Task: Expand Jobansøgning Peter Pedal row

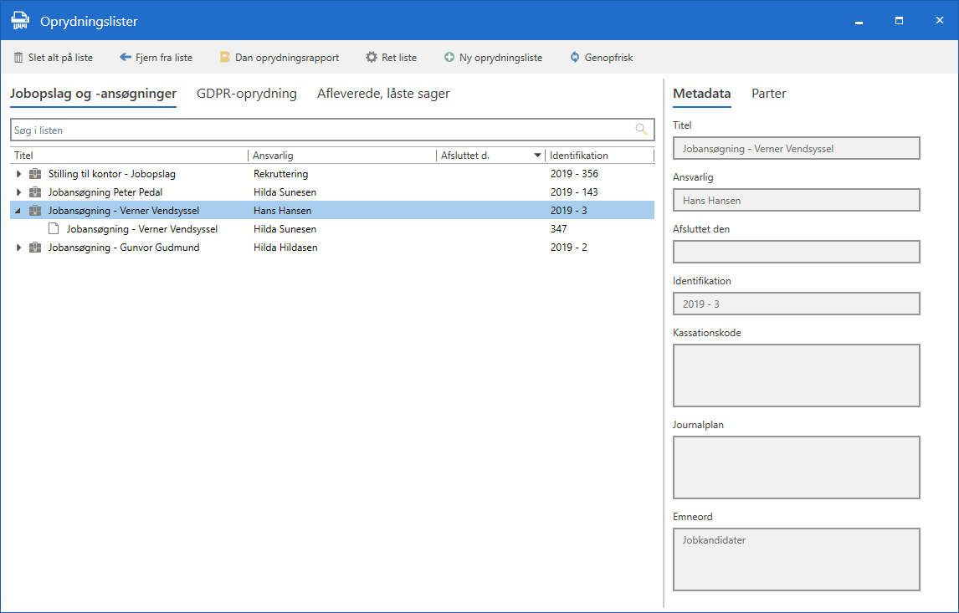Action: [18, 192]
